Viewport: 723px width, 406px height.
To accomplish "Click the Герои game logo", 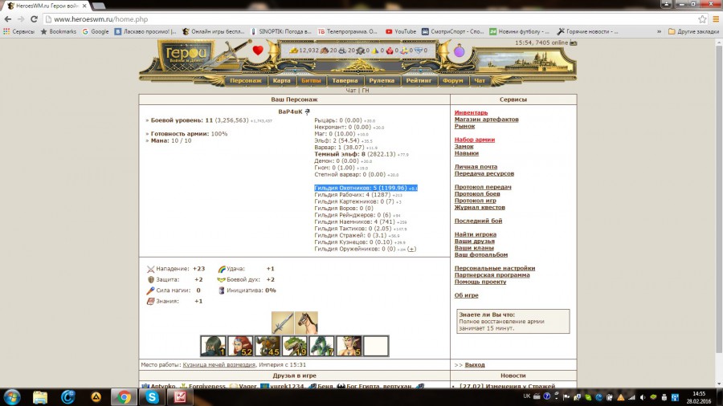I will coord(186,56).
